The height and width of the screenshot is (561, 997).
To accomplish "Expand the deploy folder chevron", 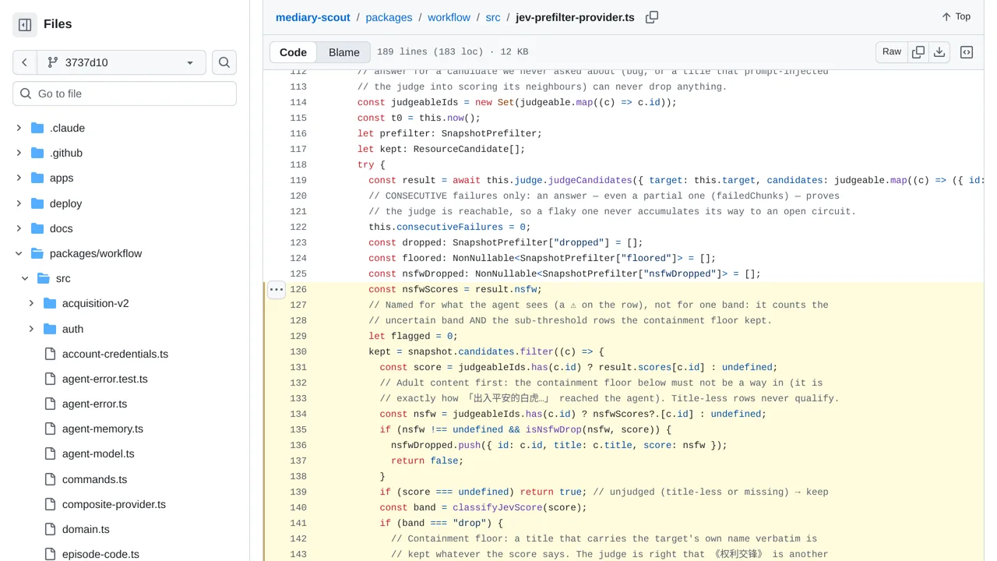I will pyautogui.click(x=19, y=203).
